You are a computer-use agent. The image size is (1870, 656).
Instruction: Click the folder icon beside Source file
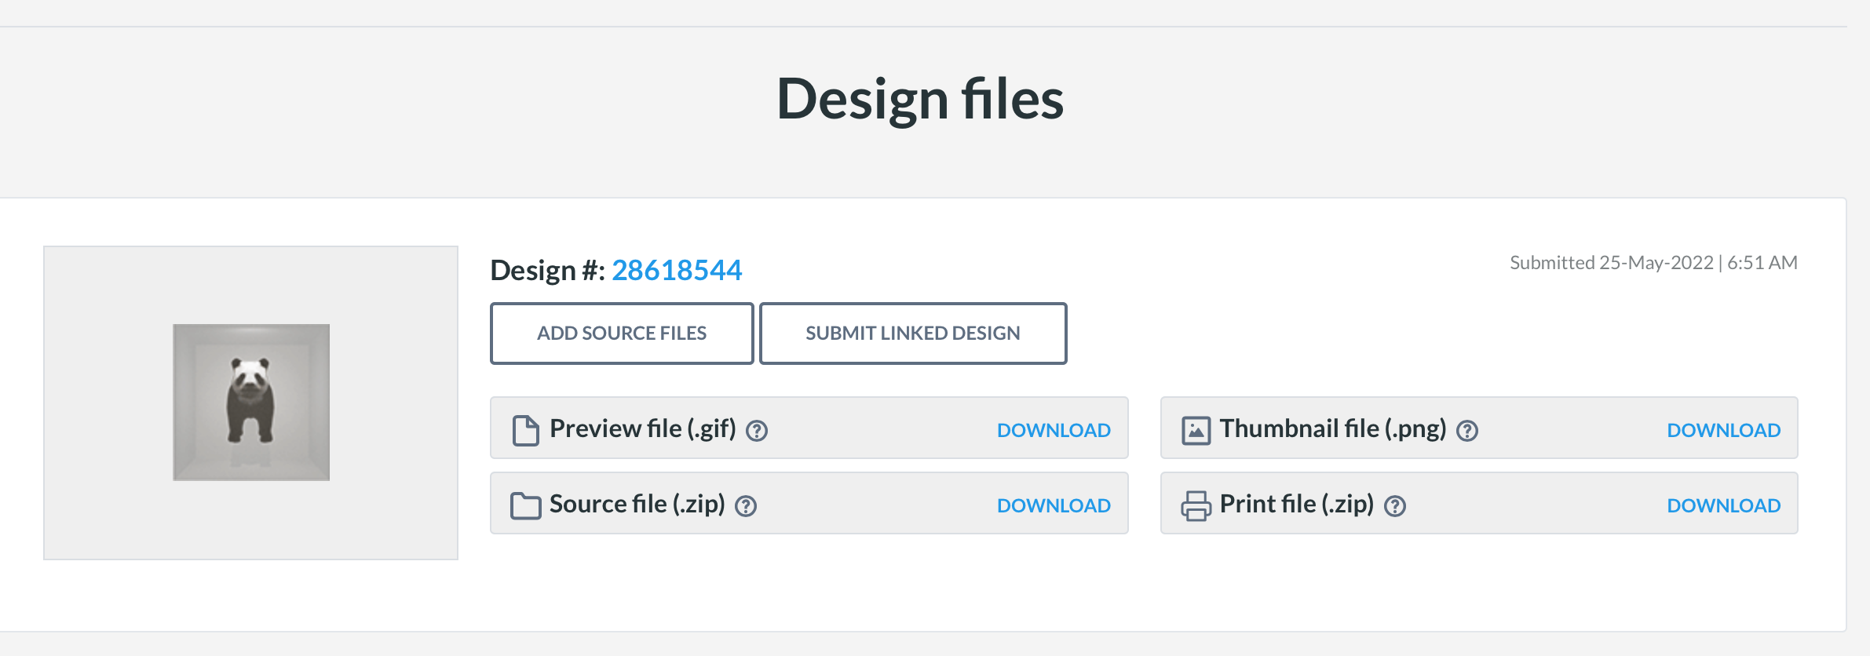tap(525, 505)
